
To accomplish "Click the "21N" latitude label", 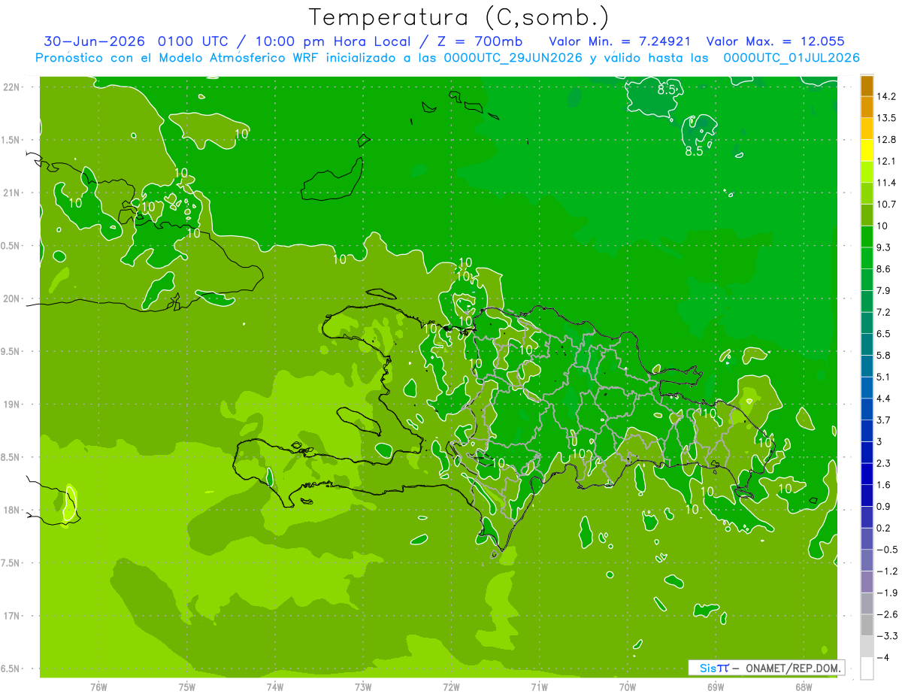I will 13,192.
